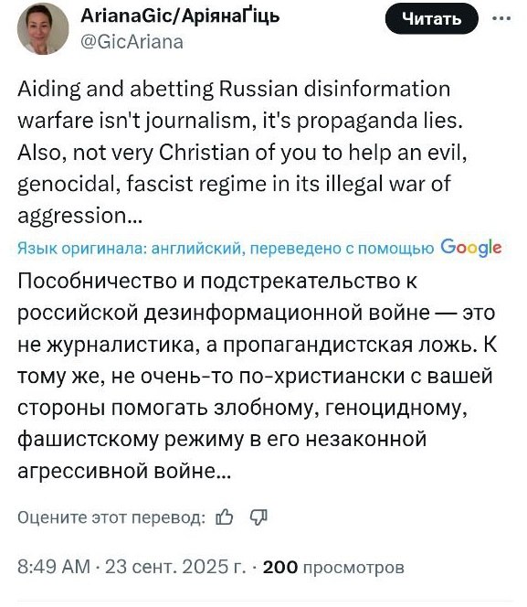The width and height of the screenshot is (527, 607).
Task: Click the "Оцените этот перевод" label
Action: 111,517
